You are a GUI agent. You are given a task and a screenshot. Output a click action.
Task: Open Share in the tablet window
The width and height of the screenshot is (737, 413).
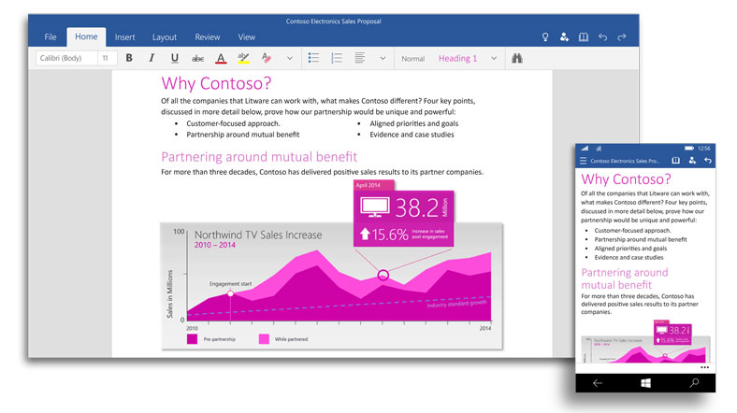[x=564, y=37]
